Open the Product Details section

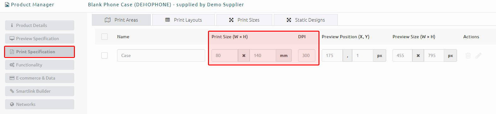[x=40, y=25]
